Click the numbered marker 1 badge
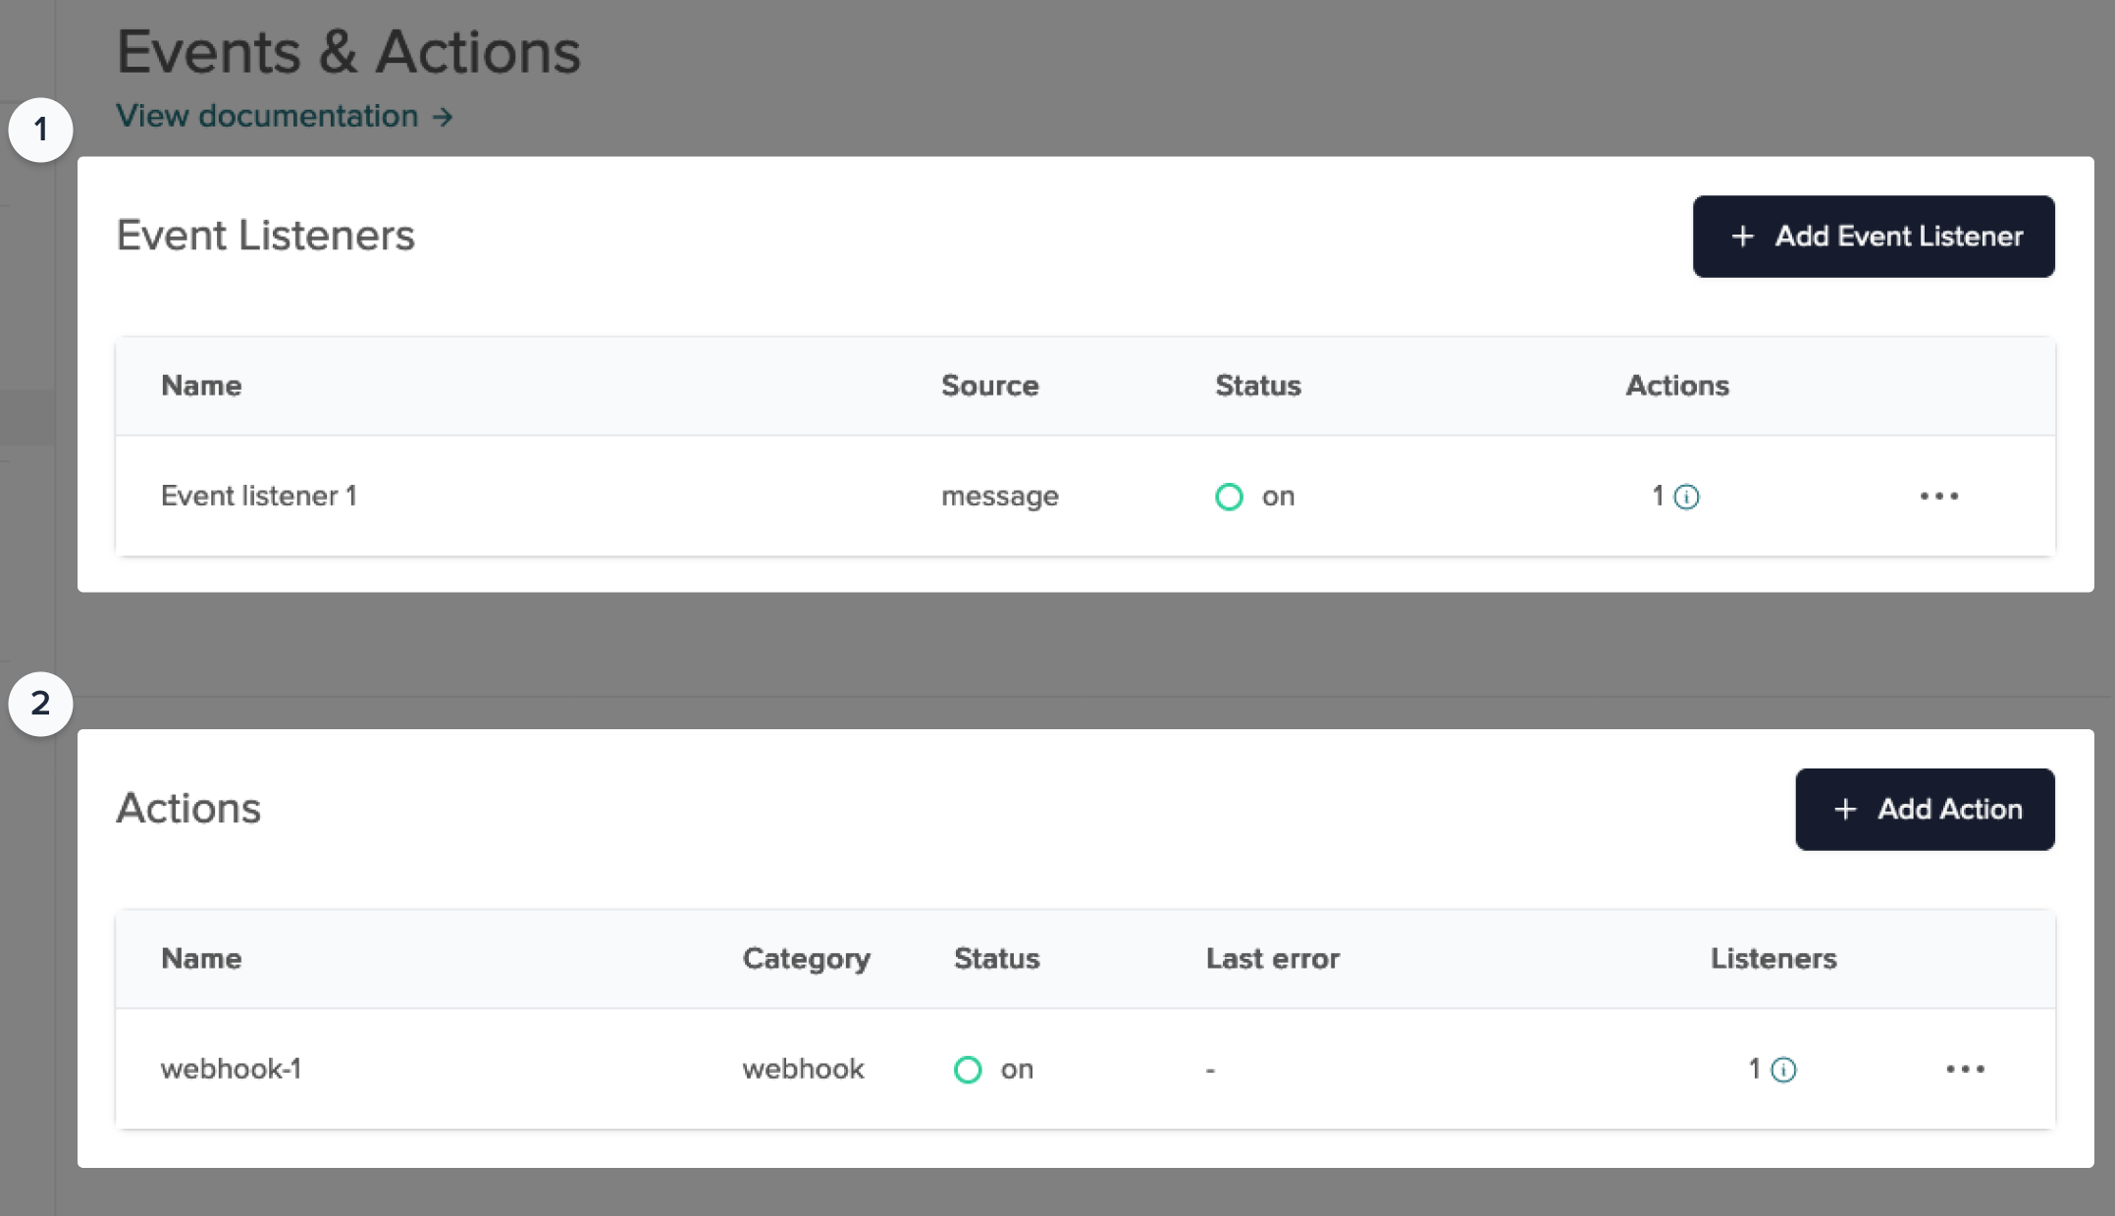Viewport: 2115px width, 1216px height. pyautogui.click(x=41, y=129)
